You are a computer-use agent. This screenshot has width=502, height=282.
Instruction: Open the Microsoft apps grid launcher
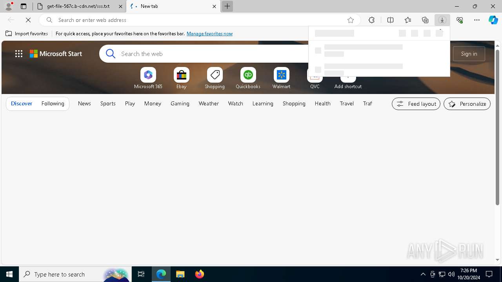click(19, 54)
